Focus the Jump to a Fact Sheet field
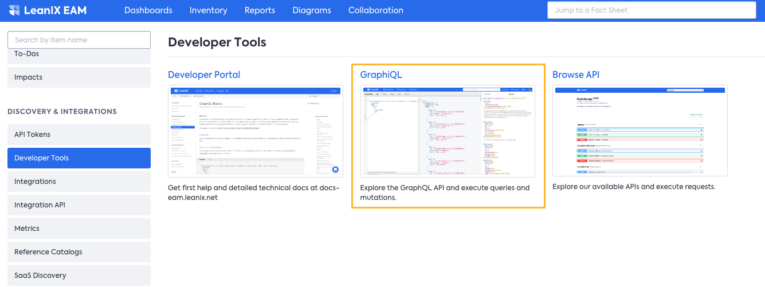The image size is (765, 287). tap(652, 10)
